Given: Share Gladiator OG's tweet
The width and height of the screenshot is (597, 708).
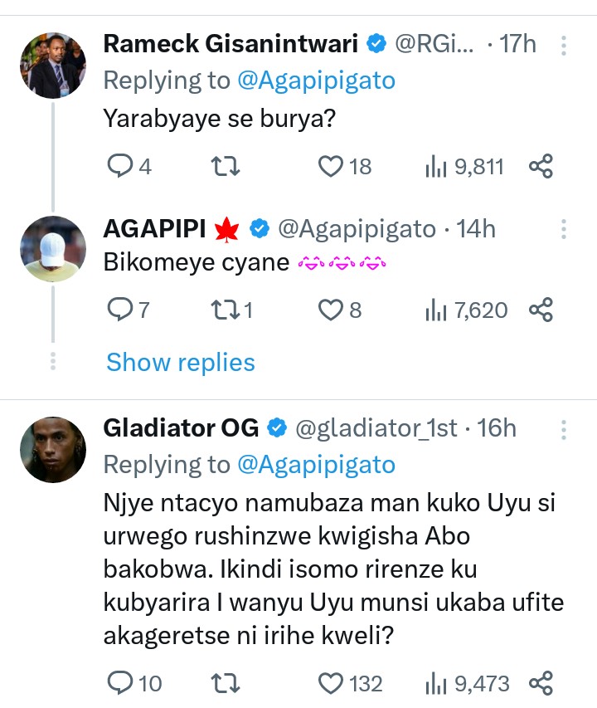Looking at the screenshot, I should (x=541, y=683).
